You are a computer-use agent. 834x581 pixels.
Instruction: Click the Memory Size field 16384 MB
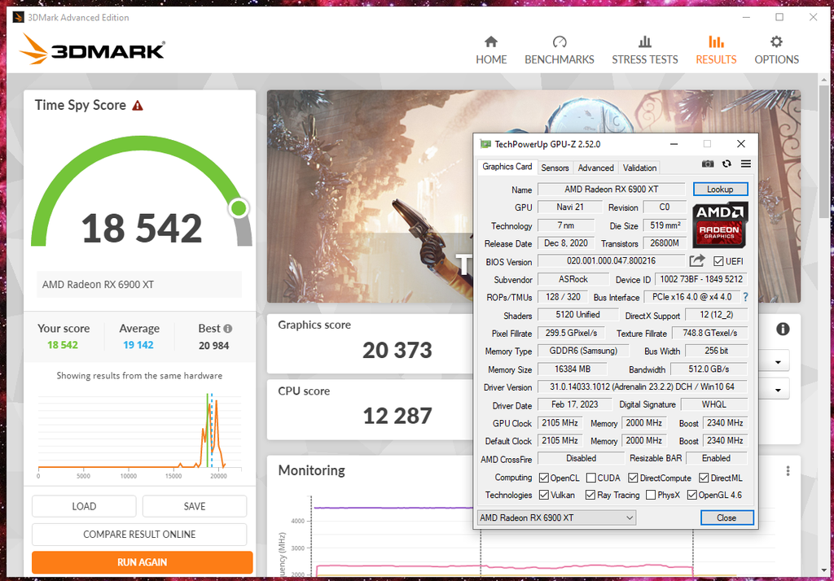coord(573,369)
